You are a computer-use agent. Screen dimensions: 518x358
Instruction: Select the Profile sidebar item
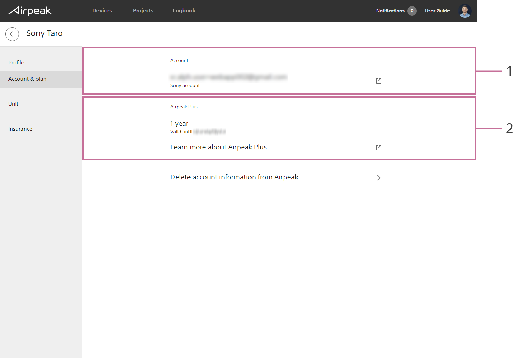coord(41,63)
